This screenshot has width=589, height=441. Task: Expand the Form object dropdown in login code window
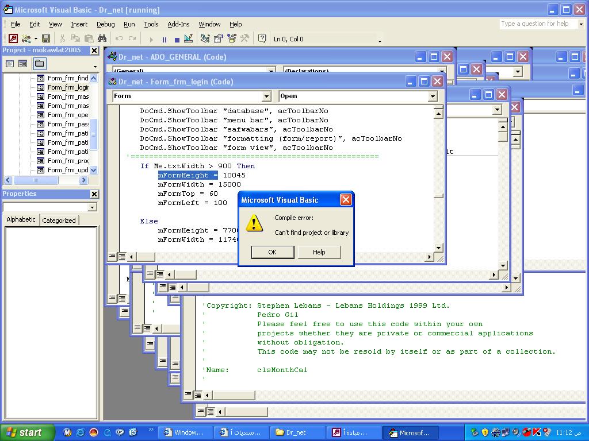[x=266, y=96]
